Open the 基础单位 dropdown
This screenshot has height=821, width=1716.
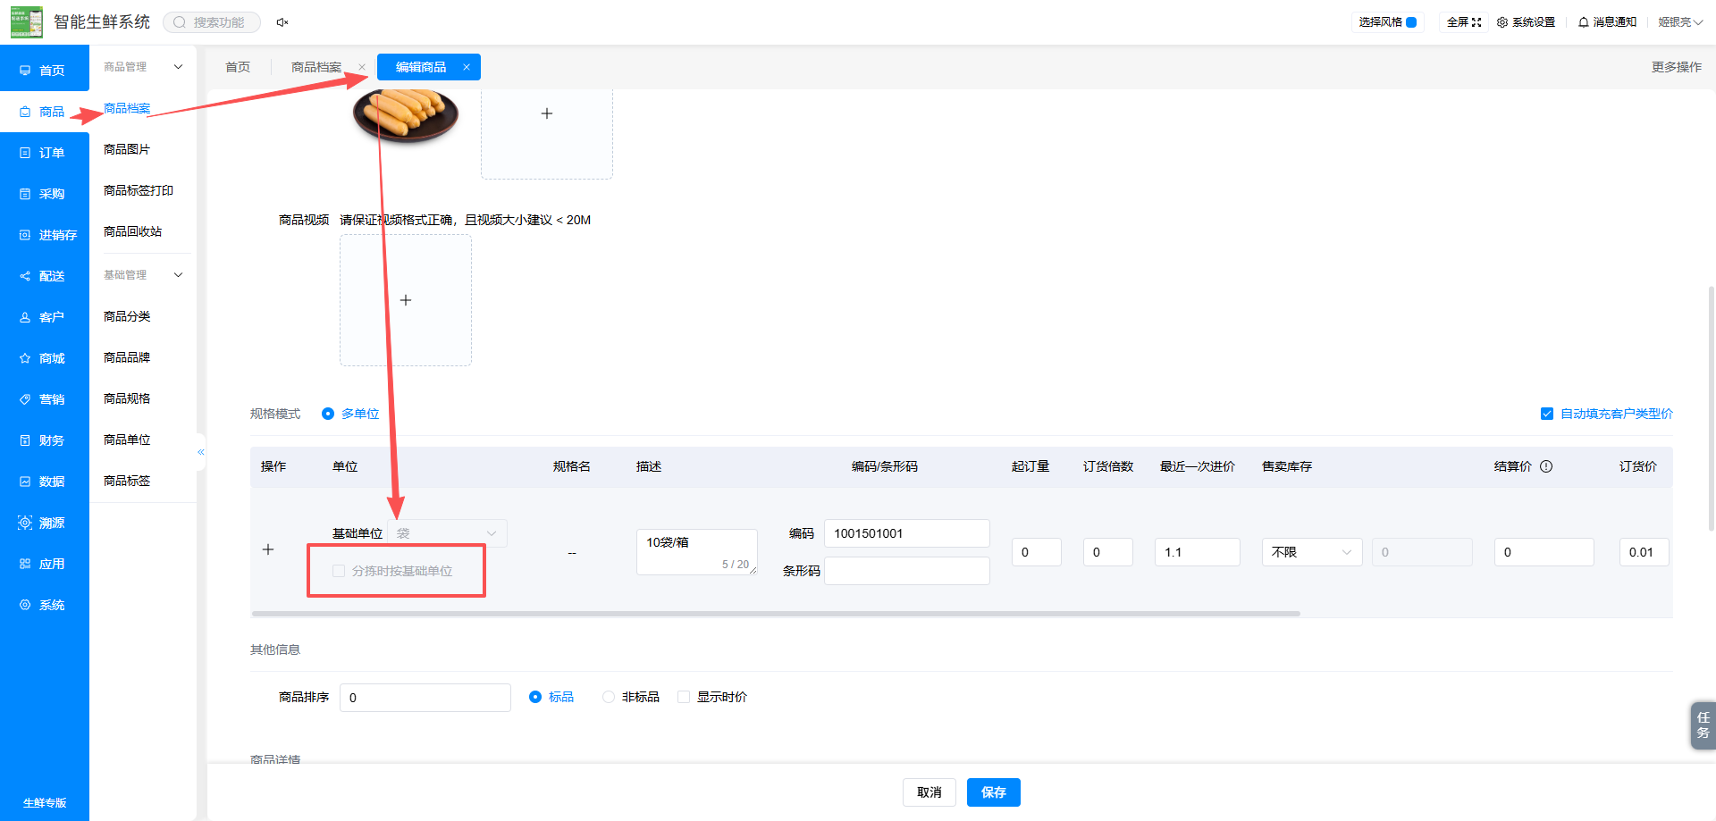coord(447,533)
